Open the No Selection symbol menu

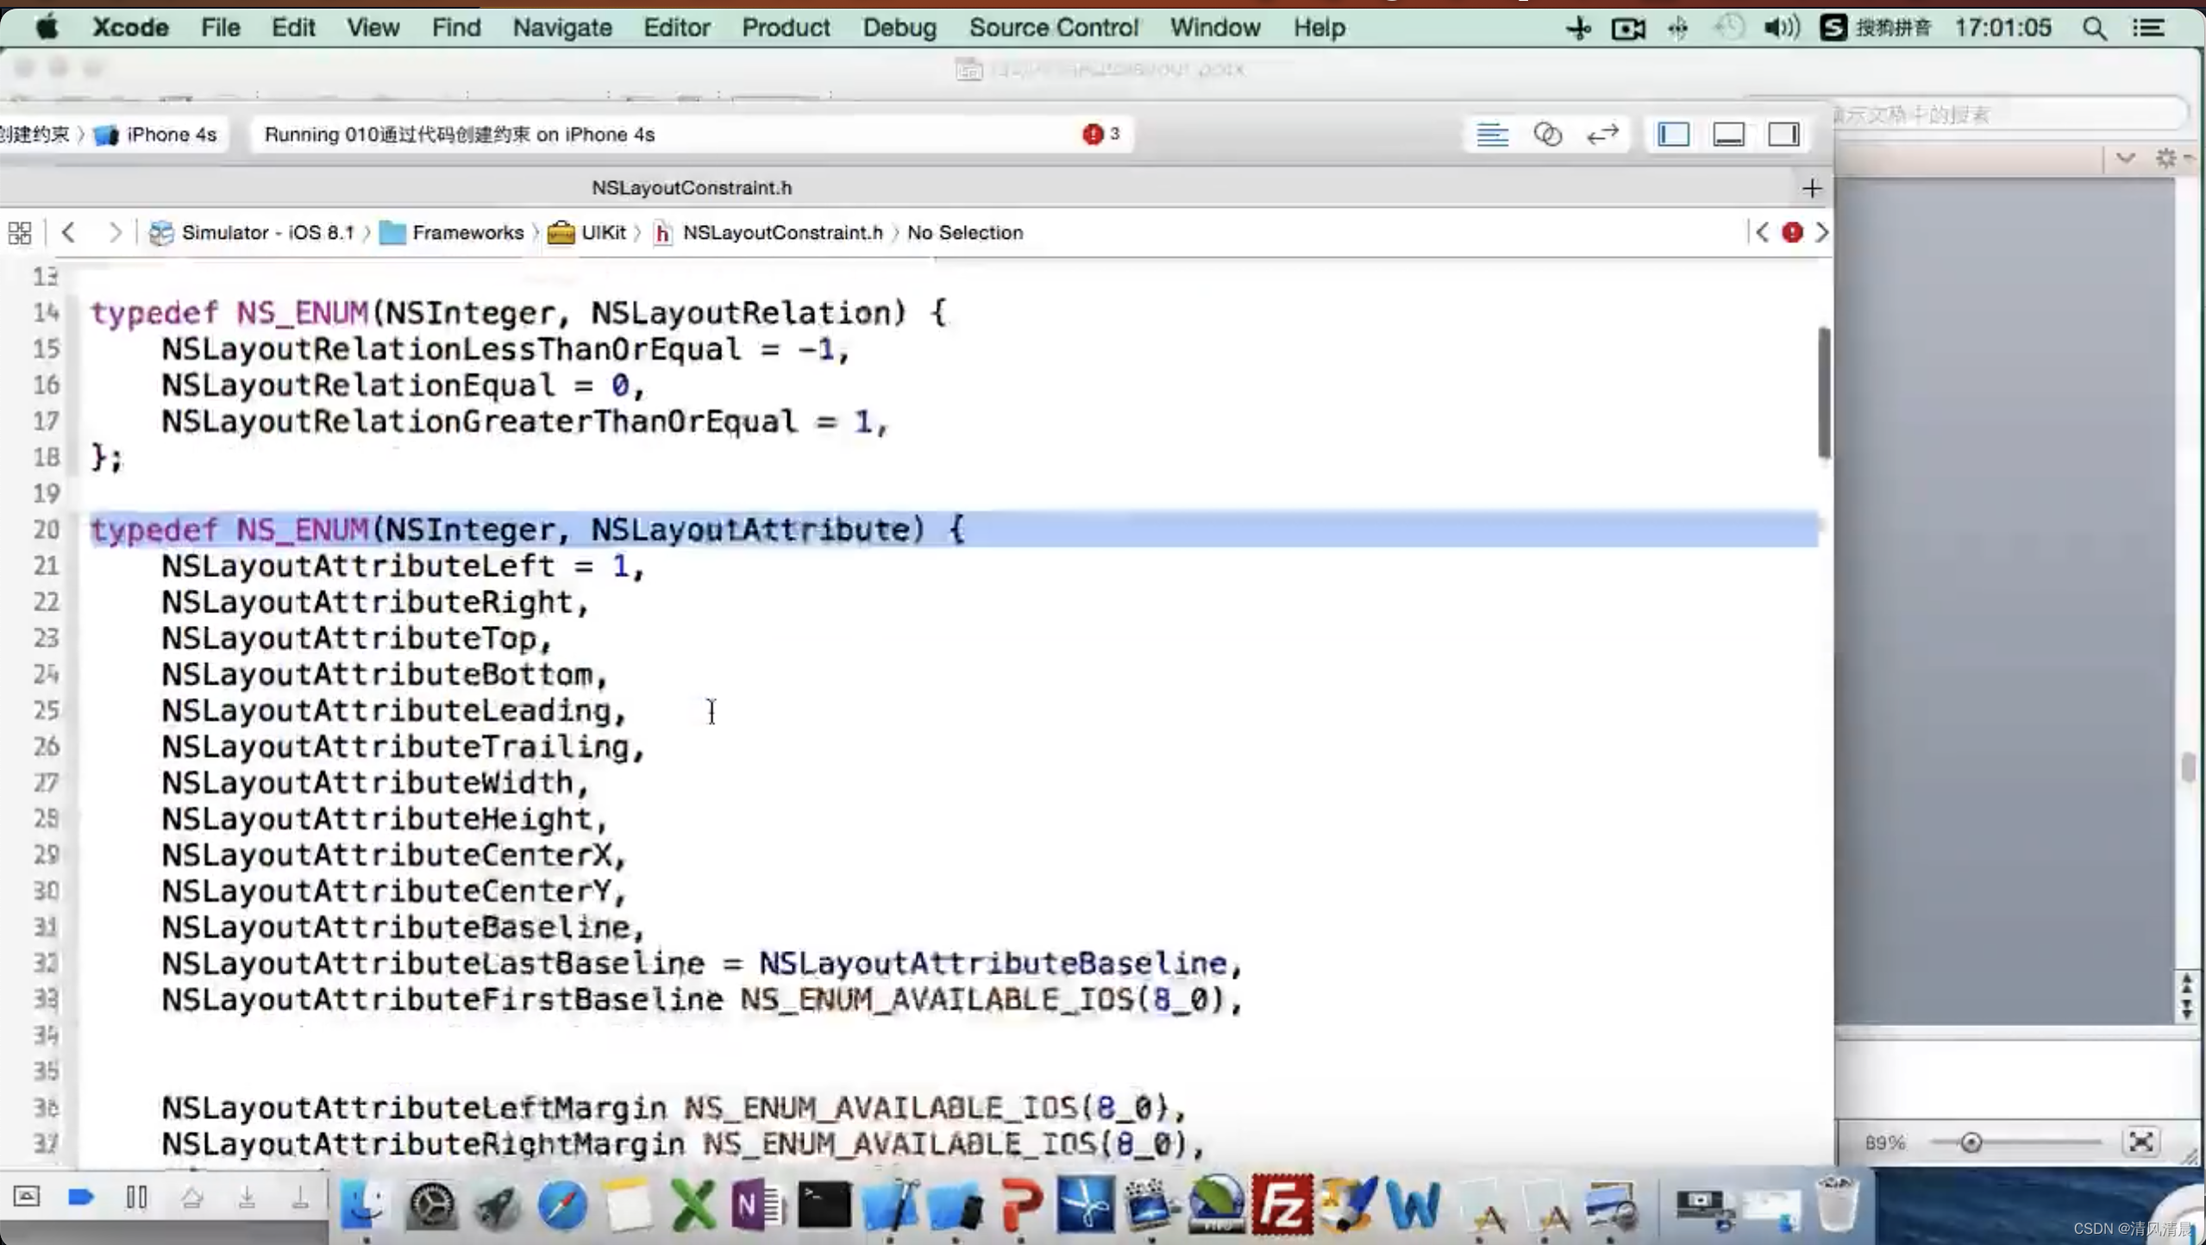click(x=964, y=233)
